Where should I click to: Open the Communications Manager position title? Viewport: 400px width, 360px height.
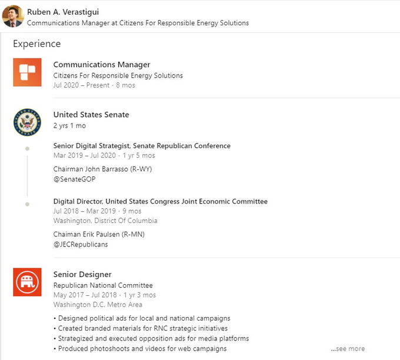tap(102, 65)
